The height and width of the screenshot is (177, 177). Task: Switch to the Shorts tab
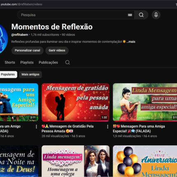10,63
